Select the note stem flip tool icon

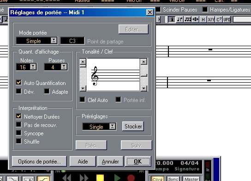tap(179, 19)
